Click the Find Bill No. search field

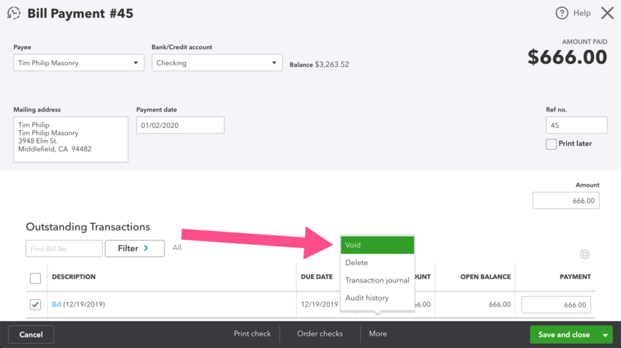[x=64, y=248]
